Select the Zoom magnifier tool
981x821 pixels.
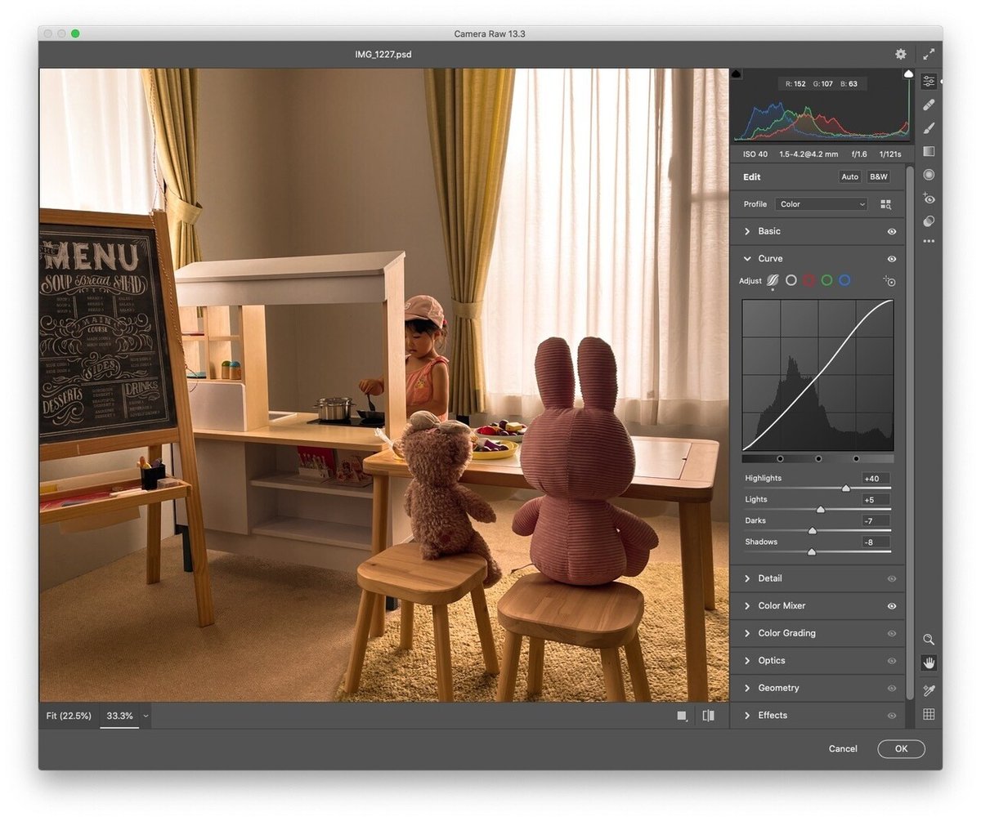[929, 640]
